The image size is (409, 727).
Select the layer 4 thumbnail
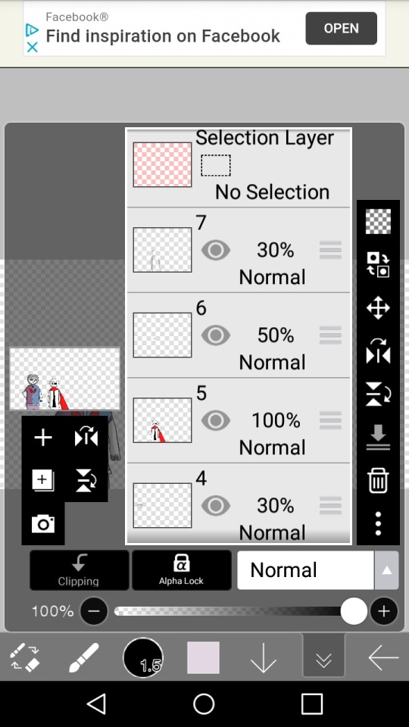click(162, 505)
